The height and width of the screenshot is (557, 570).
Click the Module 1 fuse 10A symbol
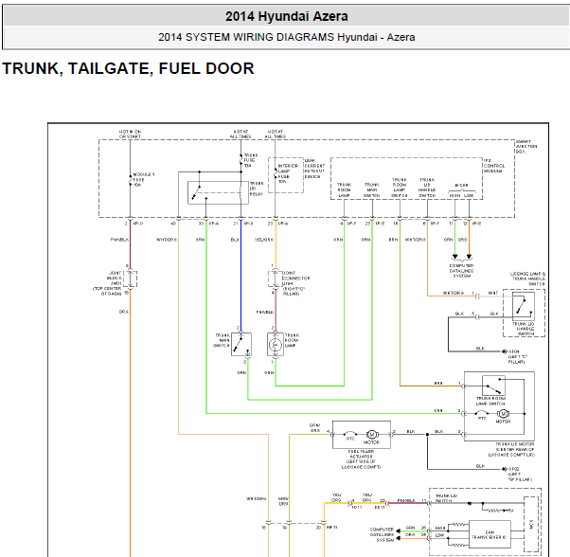(131, 180)
